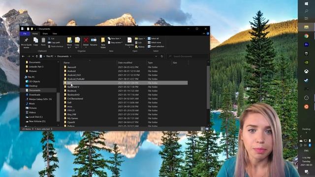Open the Open button dropdown
315x177 pixels.
tap(140, 38)
